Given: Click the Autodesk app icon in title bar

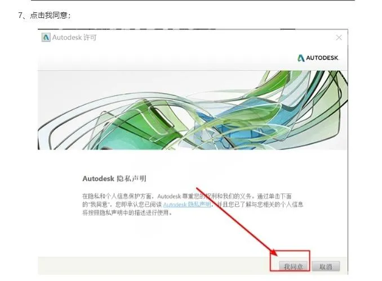Looking at the screenshot, I should point(46,38).
